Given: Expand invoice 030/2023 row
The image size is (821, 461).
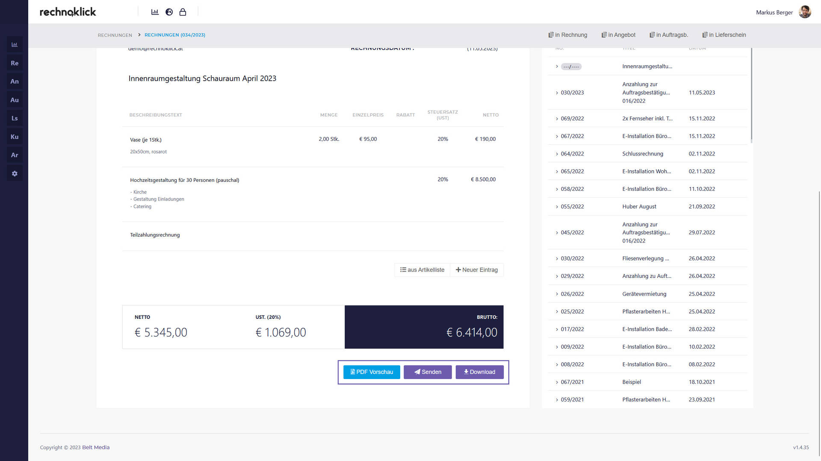Looking at the screenshot, I should pyautogui.click(x=557, y=93).
